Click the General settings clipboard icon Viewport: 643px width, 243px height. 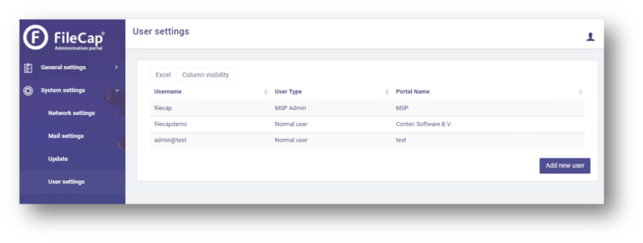click(28, 68)
